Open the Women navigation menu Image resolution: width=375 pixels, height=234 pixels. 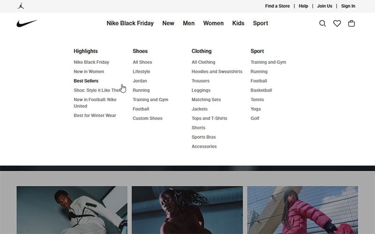tap(213, 23)
